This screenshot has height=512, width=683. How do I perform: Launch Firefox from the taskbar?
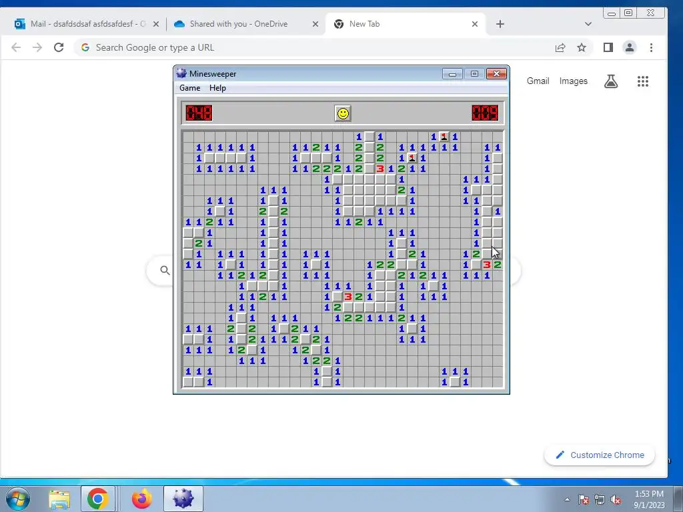coord(142,499)
